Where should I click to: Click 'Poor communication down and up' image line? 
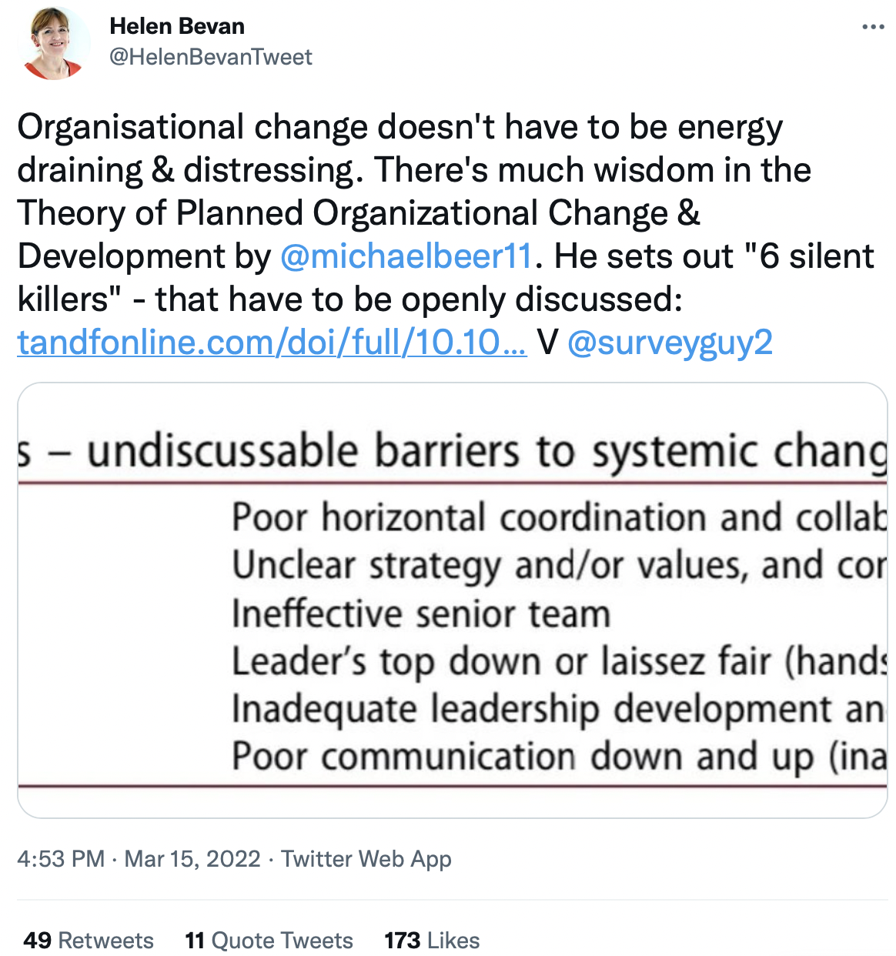[x=559, y=757]
